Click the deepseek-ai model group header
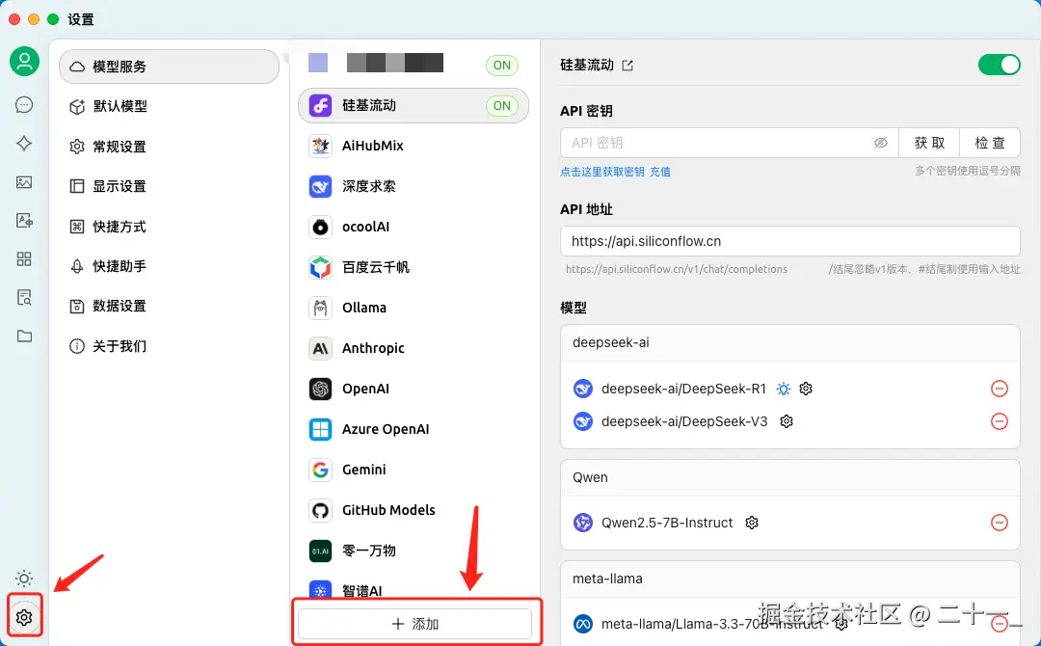 tap(790, 343)
